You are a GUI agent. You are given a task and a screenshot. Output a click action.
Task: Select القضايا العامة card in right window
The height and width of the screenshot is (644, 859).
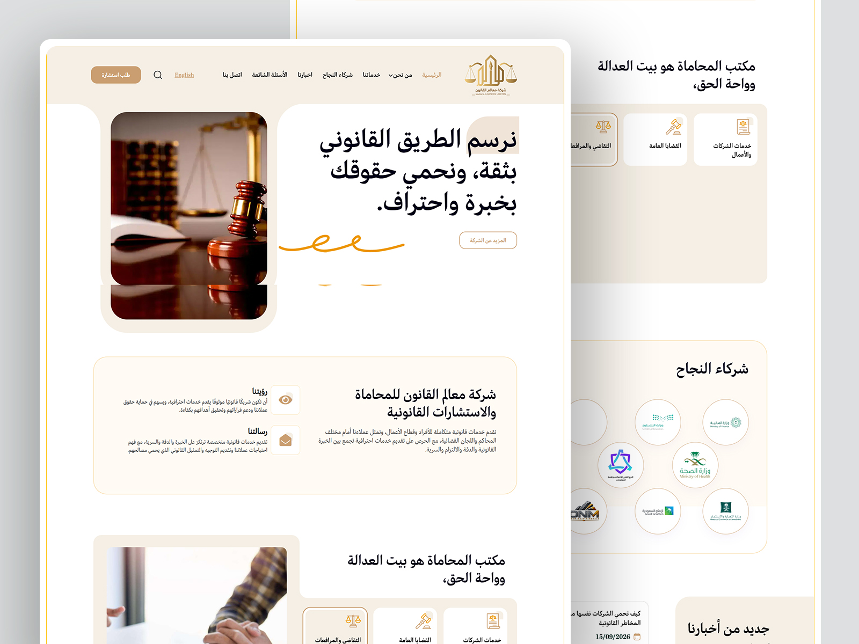(655, 140)
